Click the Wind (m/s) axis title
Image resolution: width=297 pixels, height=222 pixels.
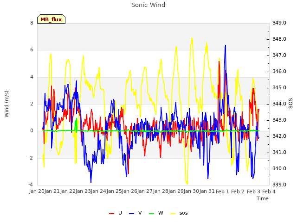tap(6, 104)
